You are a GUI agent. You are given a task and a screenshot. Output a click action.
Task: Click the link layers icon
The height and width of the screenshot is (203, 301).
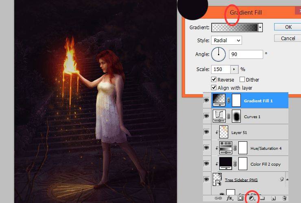[x=218, y=198]
